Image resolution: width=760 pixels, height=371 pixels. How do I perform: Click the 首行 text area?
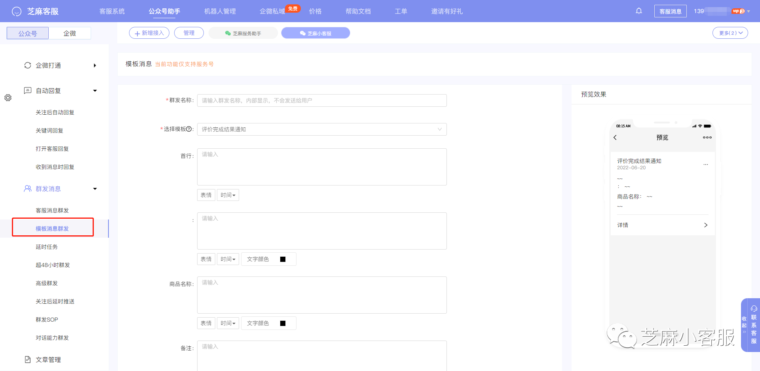322,167
